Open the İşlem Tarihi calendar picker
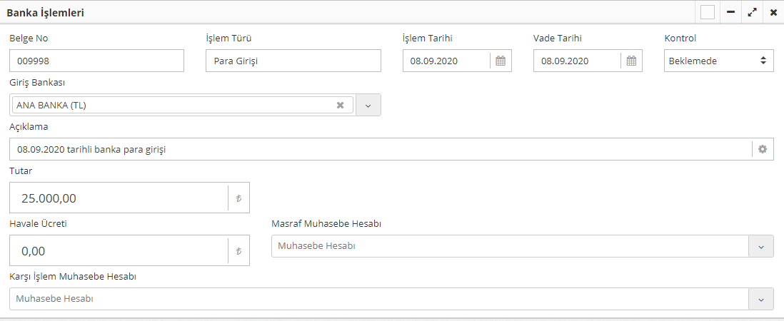The image size is (784, 321). [x=501, y=61]
